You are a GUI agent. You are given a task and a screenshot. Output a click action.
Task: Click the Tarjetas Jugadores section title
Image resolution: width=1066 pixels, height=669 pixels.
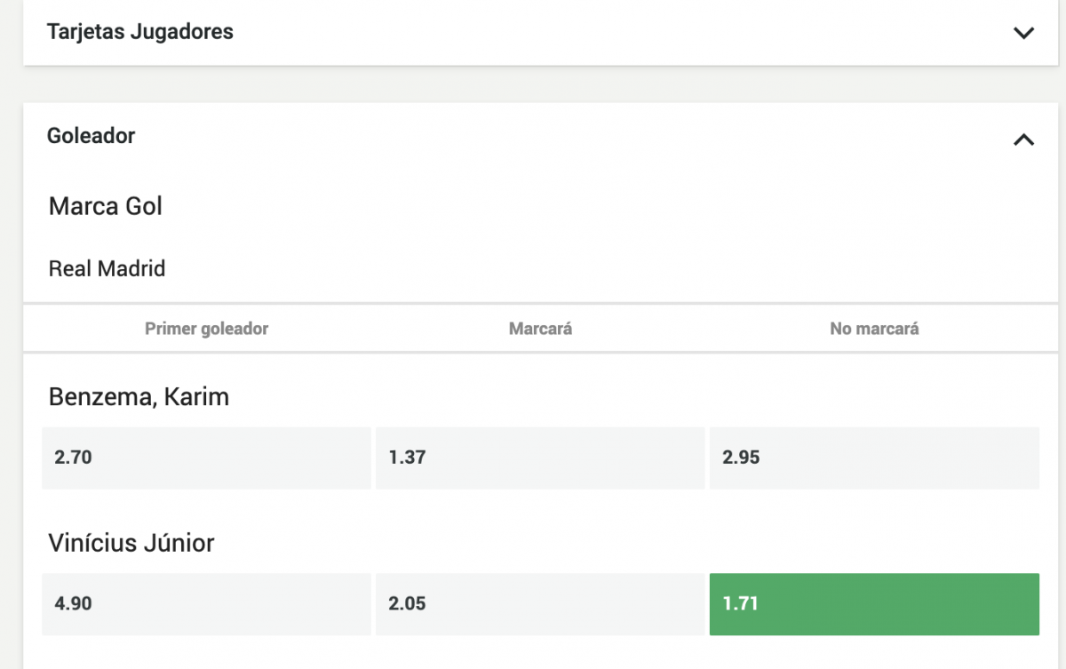(140, 32)
